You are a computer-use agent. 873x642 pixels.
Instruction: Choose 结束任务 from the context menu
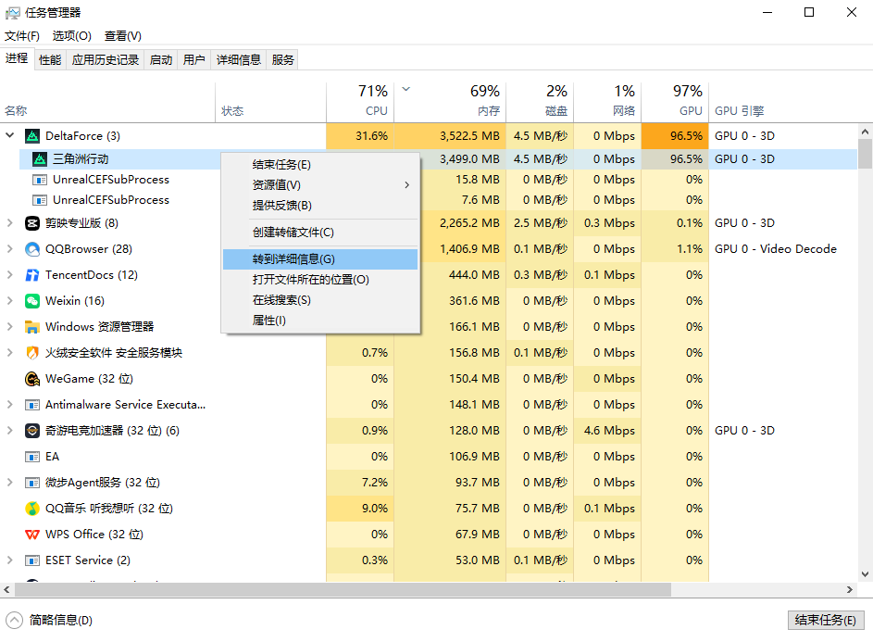(281, 165)
